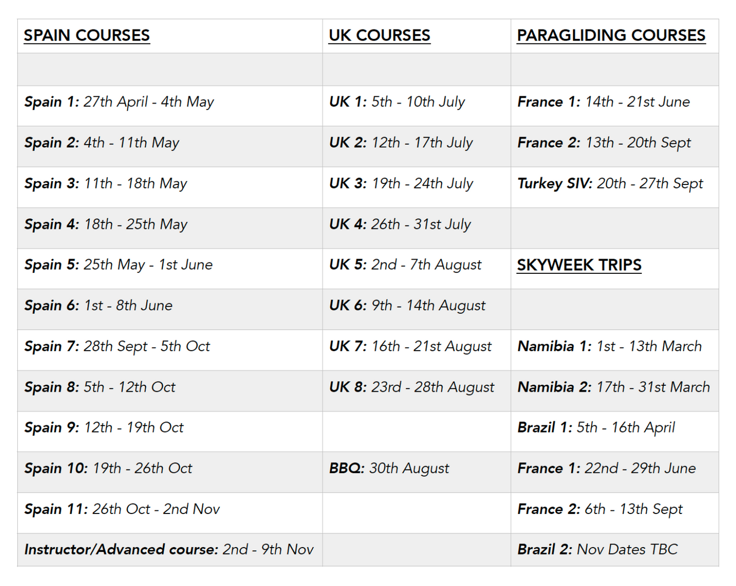736x586 pixels.
Task: Open the UK COURSES heading link
Action: pos(379,35)
